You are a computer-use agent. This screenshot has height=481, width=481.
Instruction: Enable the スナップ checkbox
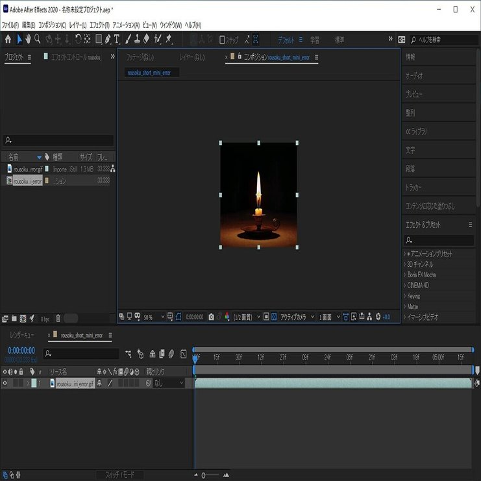[222, 40]
